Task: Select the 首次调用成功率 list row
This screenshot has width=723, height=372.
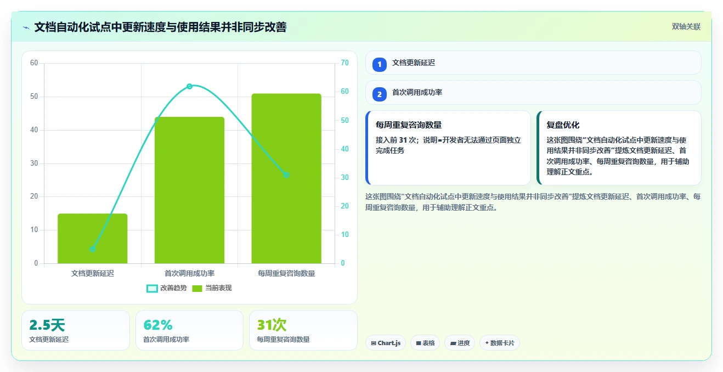Action: coord(533,92)
